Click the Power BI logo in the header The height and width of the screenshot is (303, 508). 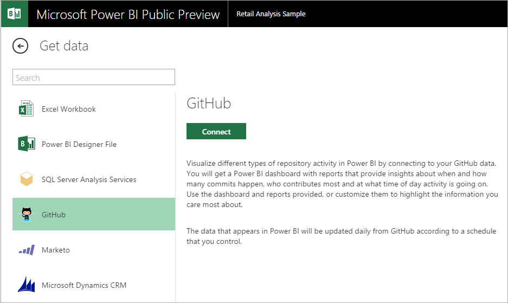pos(14,14)
